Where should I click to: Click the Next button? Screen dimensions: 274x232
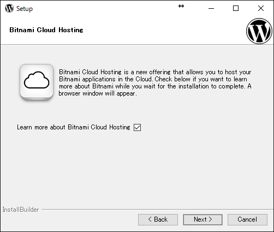(202, 219)
